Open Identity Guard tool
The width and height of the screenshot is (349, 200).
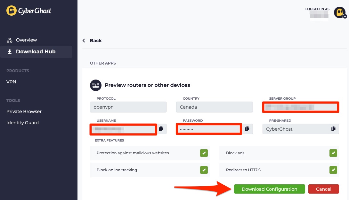point(22,123)
